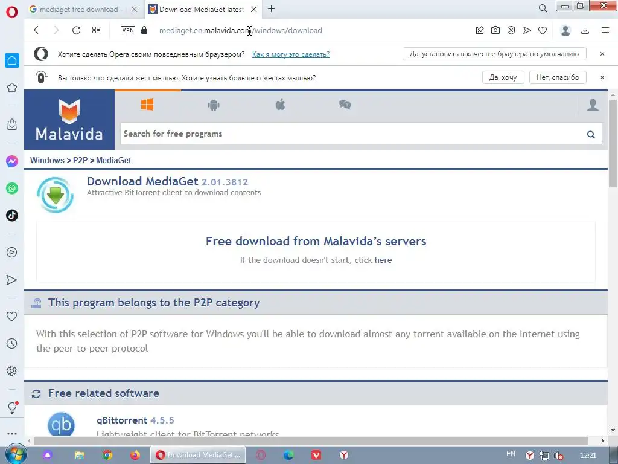The width and height of the screenshot is (618, 464).
Task: Open sidebar shopping bag icon
Action: pyautogui.click(x=12, y=124)
